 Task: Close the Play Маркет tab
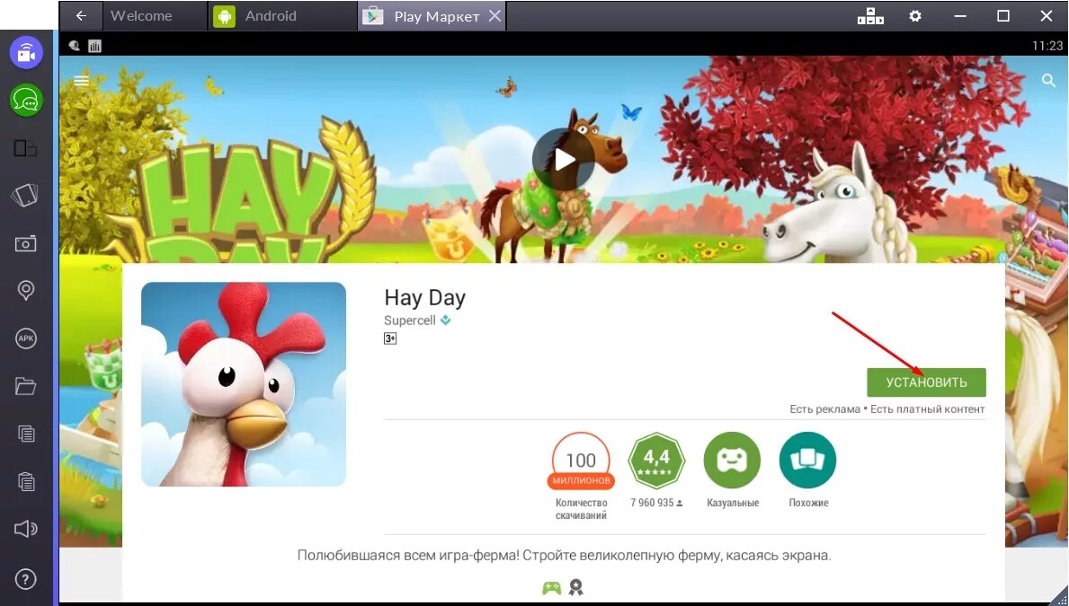coord(495,15)
